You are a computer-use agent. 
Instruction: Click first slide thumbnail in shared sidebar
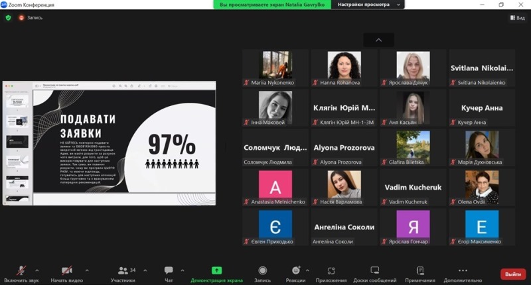coord(17,101)
